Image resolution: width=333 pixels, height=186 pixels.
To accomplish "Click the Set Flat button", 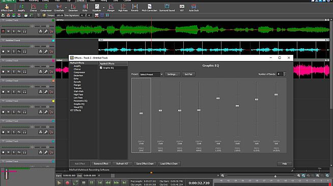I will point(188,74).
